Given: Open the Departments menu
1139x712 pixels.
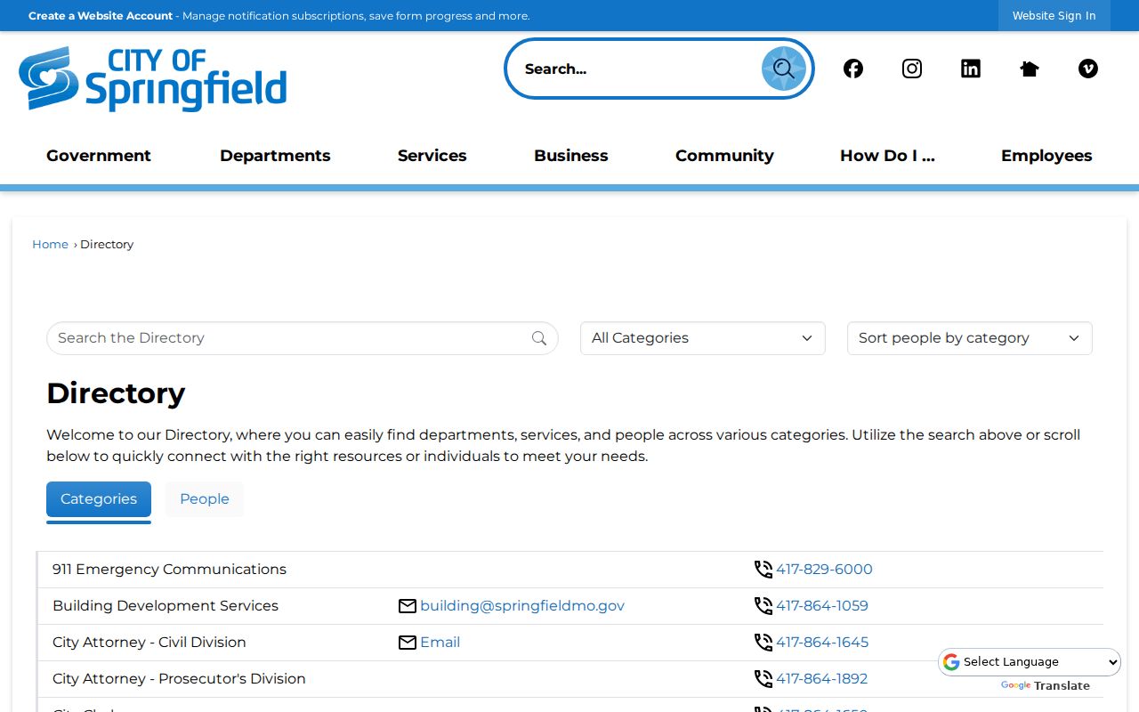Looking at the screenshot, I should tap(275, 156).
